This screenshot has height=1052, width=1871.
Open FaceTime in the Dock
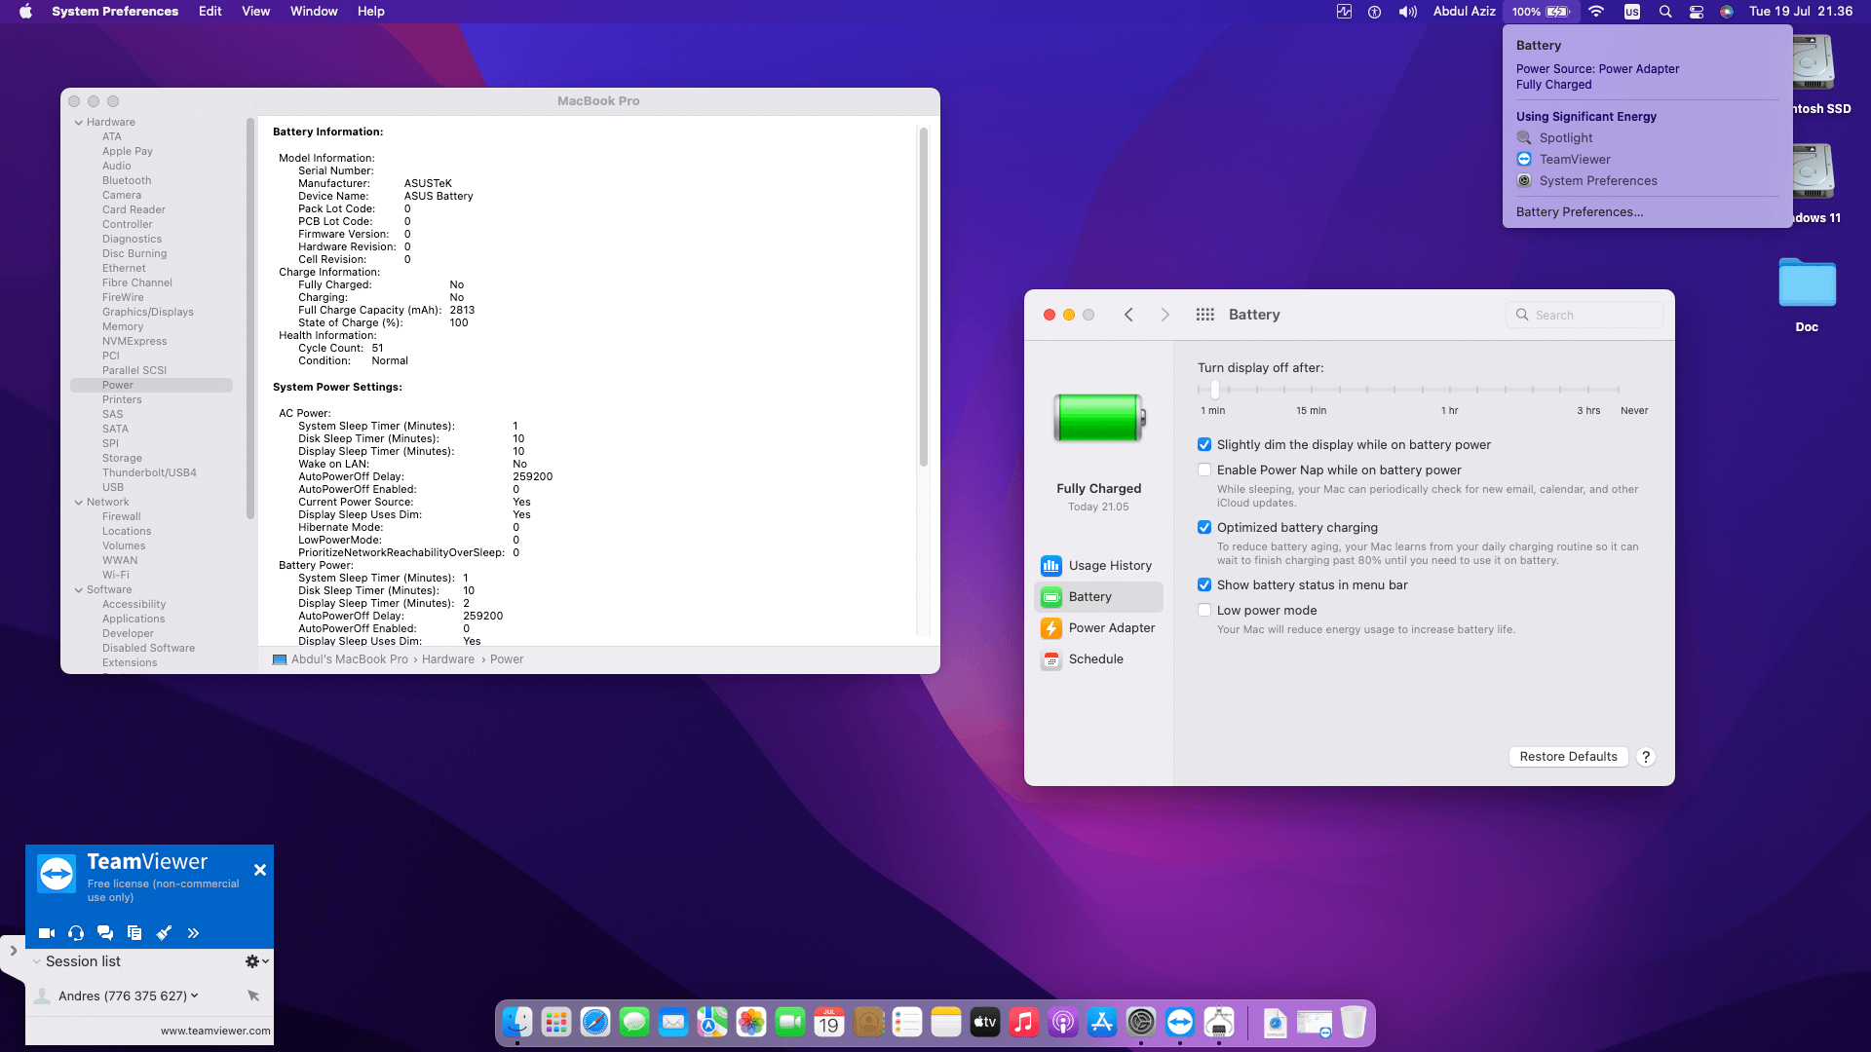tap(790, 1022)
